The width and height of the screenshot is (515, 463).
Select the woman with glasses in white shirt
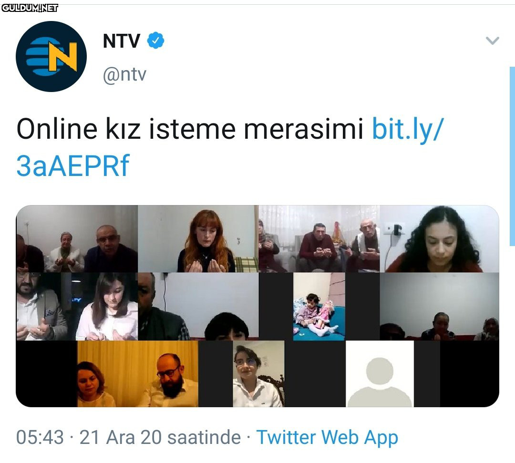click(258, 374)
